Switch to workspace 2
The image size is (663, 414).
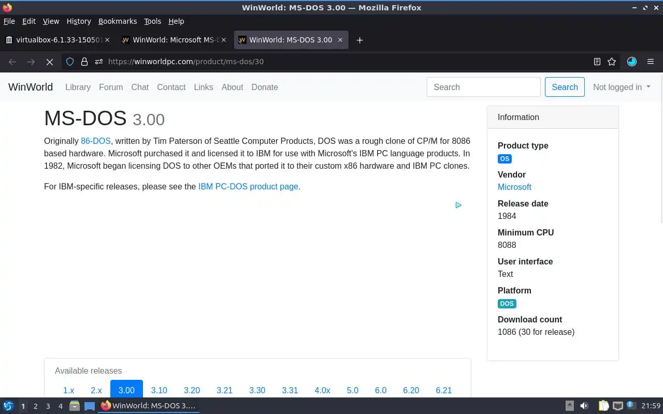pyautogui.click(x=35, y=406)
